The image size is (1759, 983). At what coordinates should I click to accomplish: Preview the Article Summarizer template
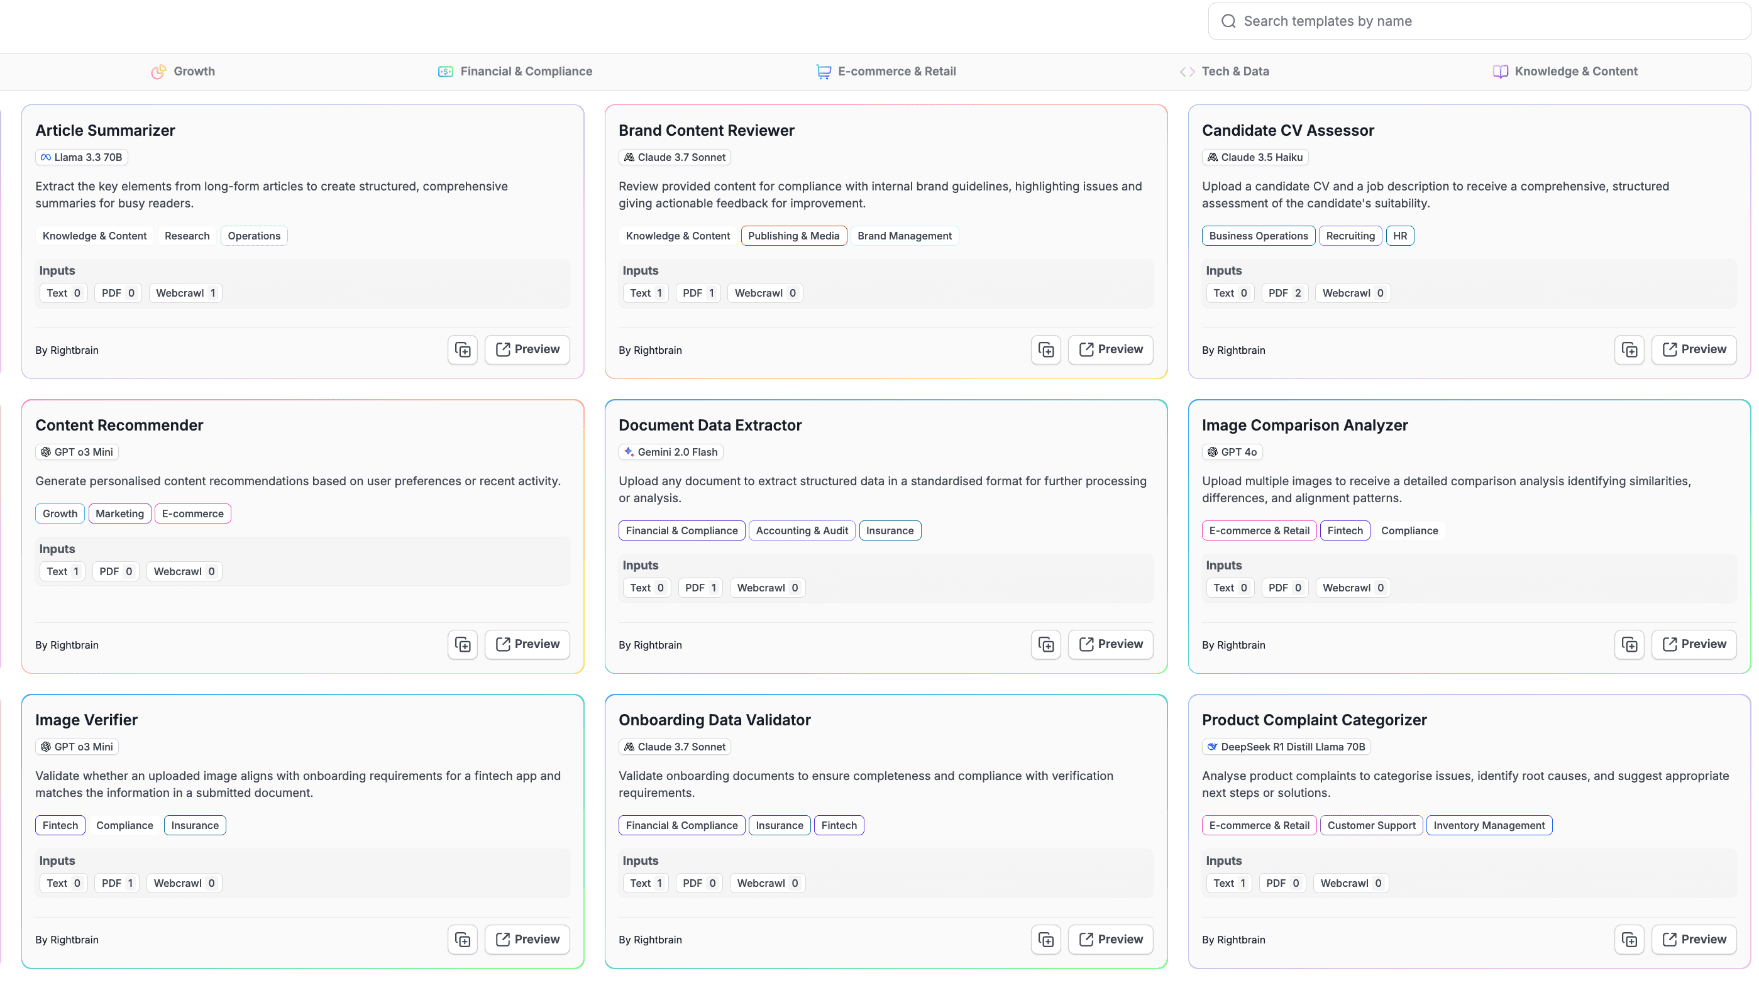[x=527, y=350]
